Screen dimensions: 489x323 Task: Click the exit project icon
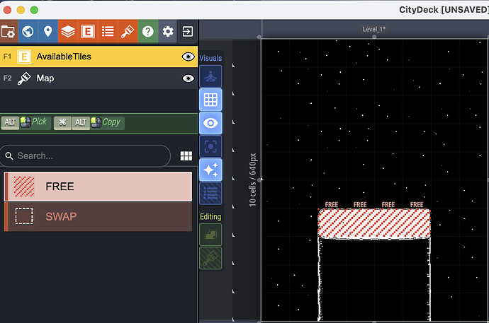click(x=188, y=31)
